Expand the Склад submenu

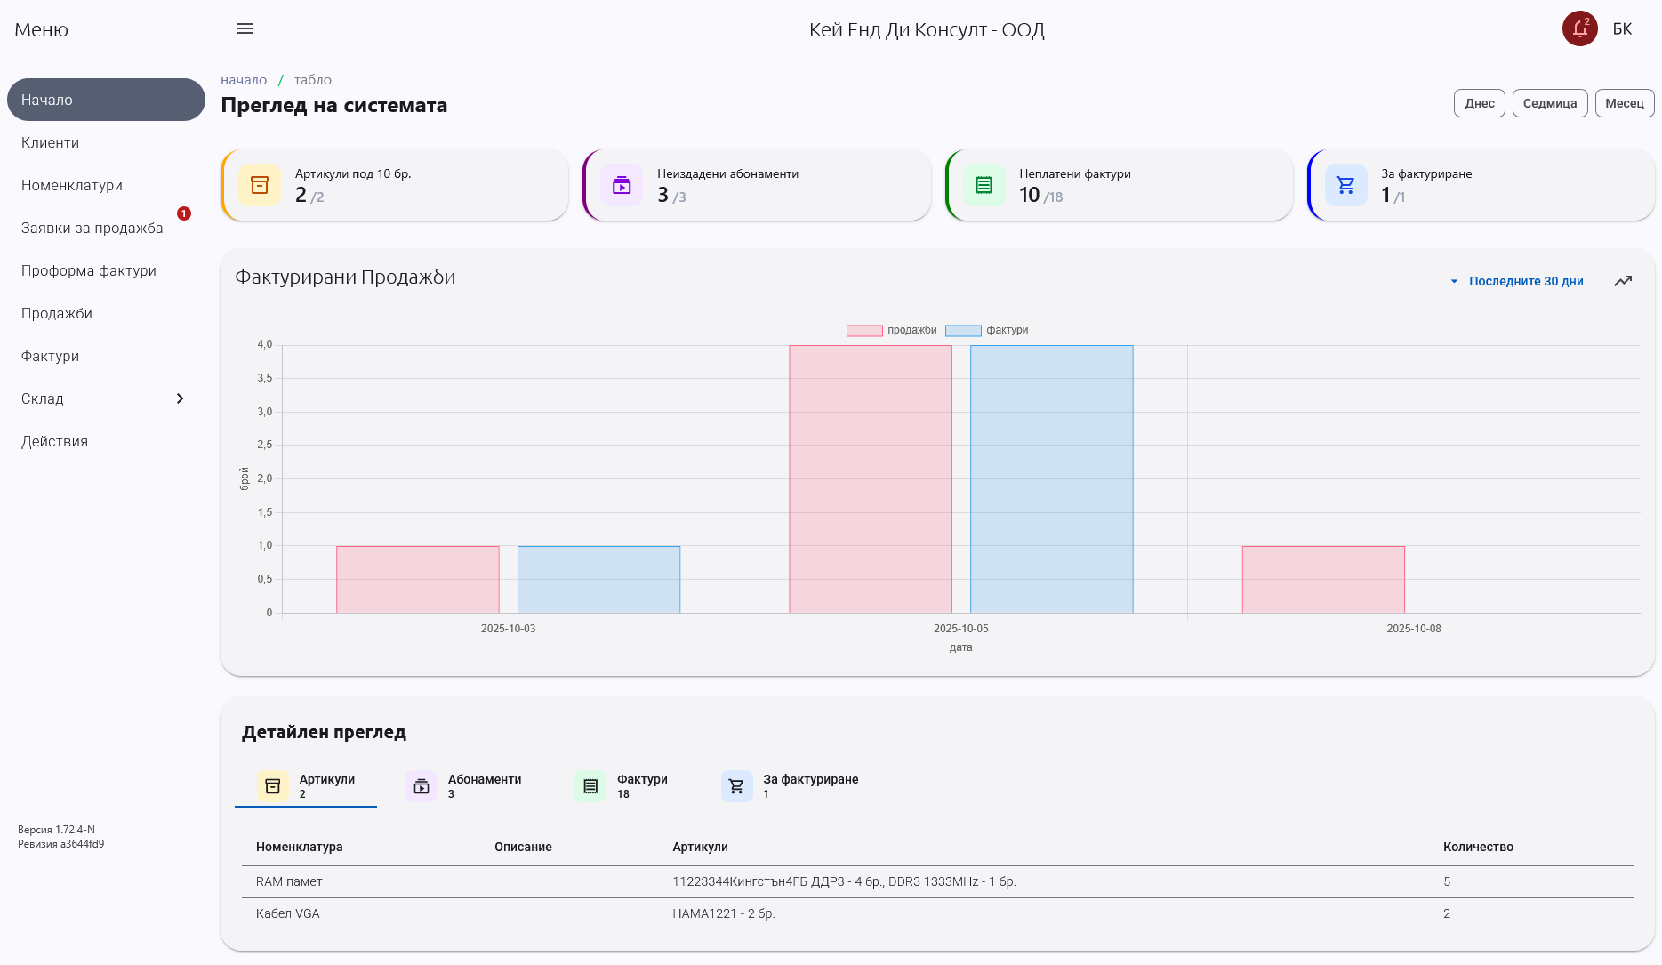click(180, 398)
